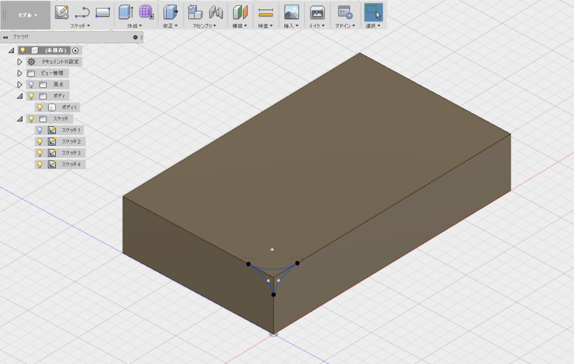Open the 検査 menu
The image size is (574, 364).
tap(265, 26)
